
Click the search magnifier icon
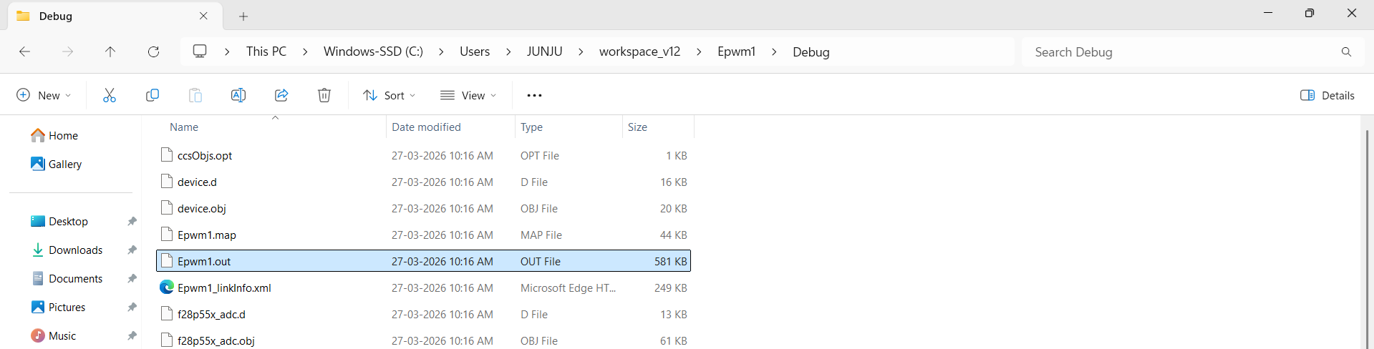(x=1346, y=52)
